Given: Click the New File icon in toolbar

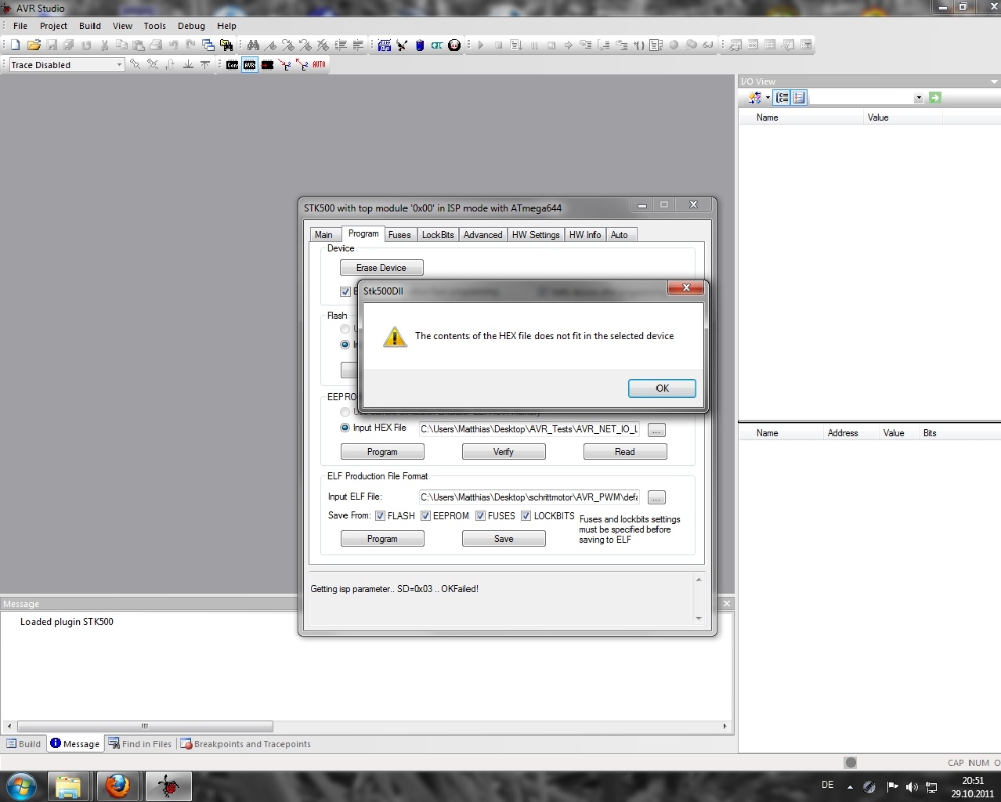Looking at the screenshot, I should coord(15,45).
